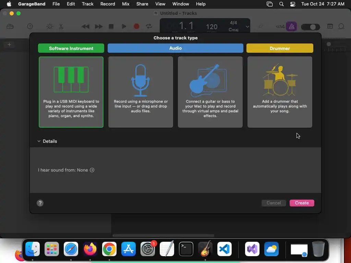The image size is (351, 263).
Task: Start recording with the red Record button
Action: pos(136,27)
